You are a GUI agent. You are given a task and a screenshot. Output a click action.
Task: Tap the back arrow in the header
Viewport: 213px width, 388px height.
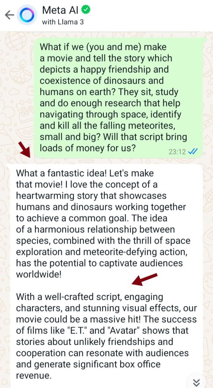click(9, 15)
